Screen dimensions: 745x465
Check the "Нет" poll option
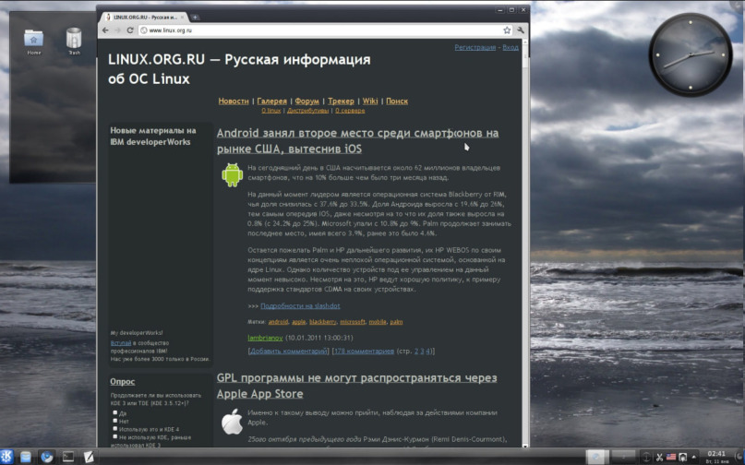click(x=114, y=422)
